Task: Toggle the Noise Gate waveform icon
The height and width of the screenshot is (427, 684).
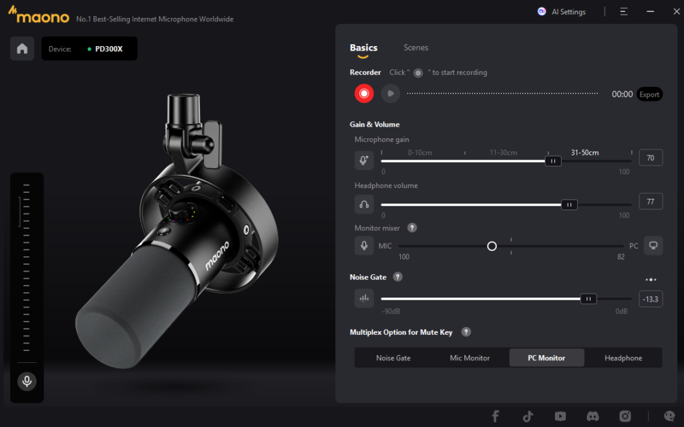Action: (x=364, y=298)
